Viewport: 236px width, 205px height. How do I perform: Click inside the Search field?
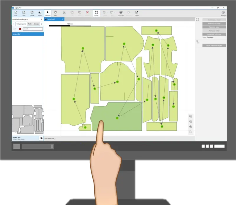(32, 29)
